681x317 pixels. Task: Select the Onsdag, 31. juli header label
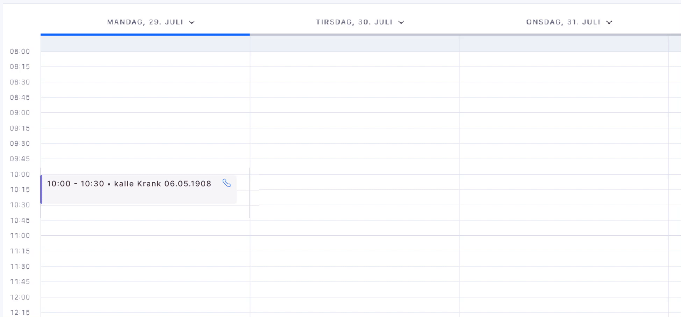pyautogui.click(x=563, y=22)
